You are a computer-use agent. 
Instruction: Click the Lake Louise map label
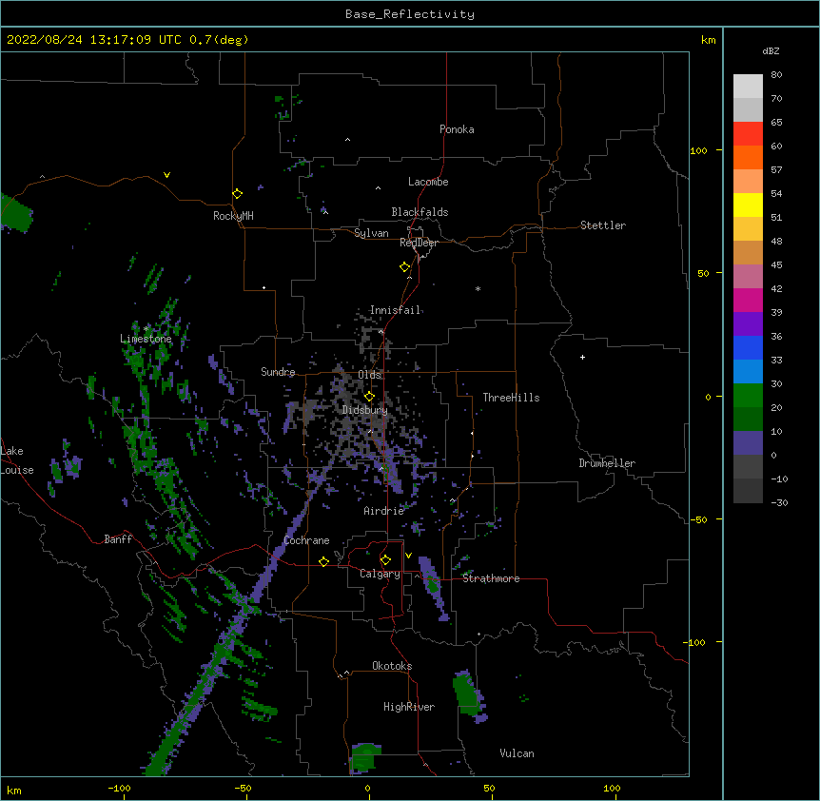[x=17, y=460]
